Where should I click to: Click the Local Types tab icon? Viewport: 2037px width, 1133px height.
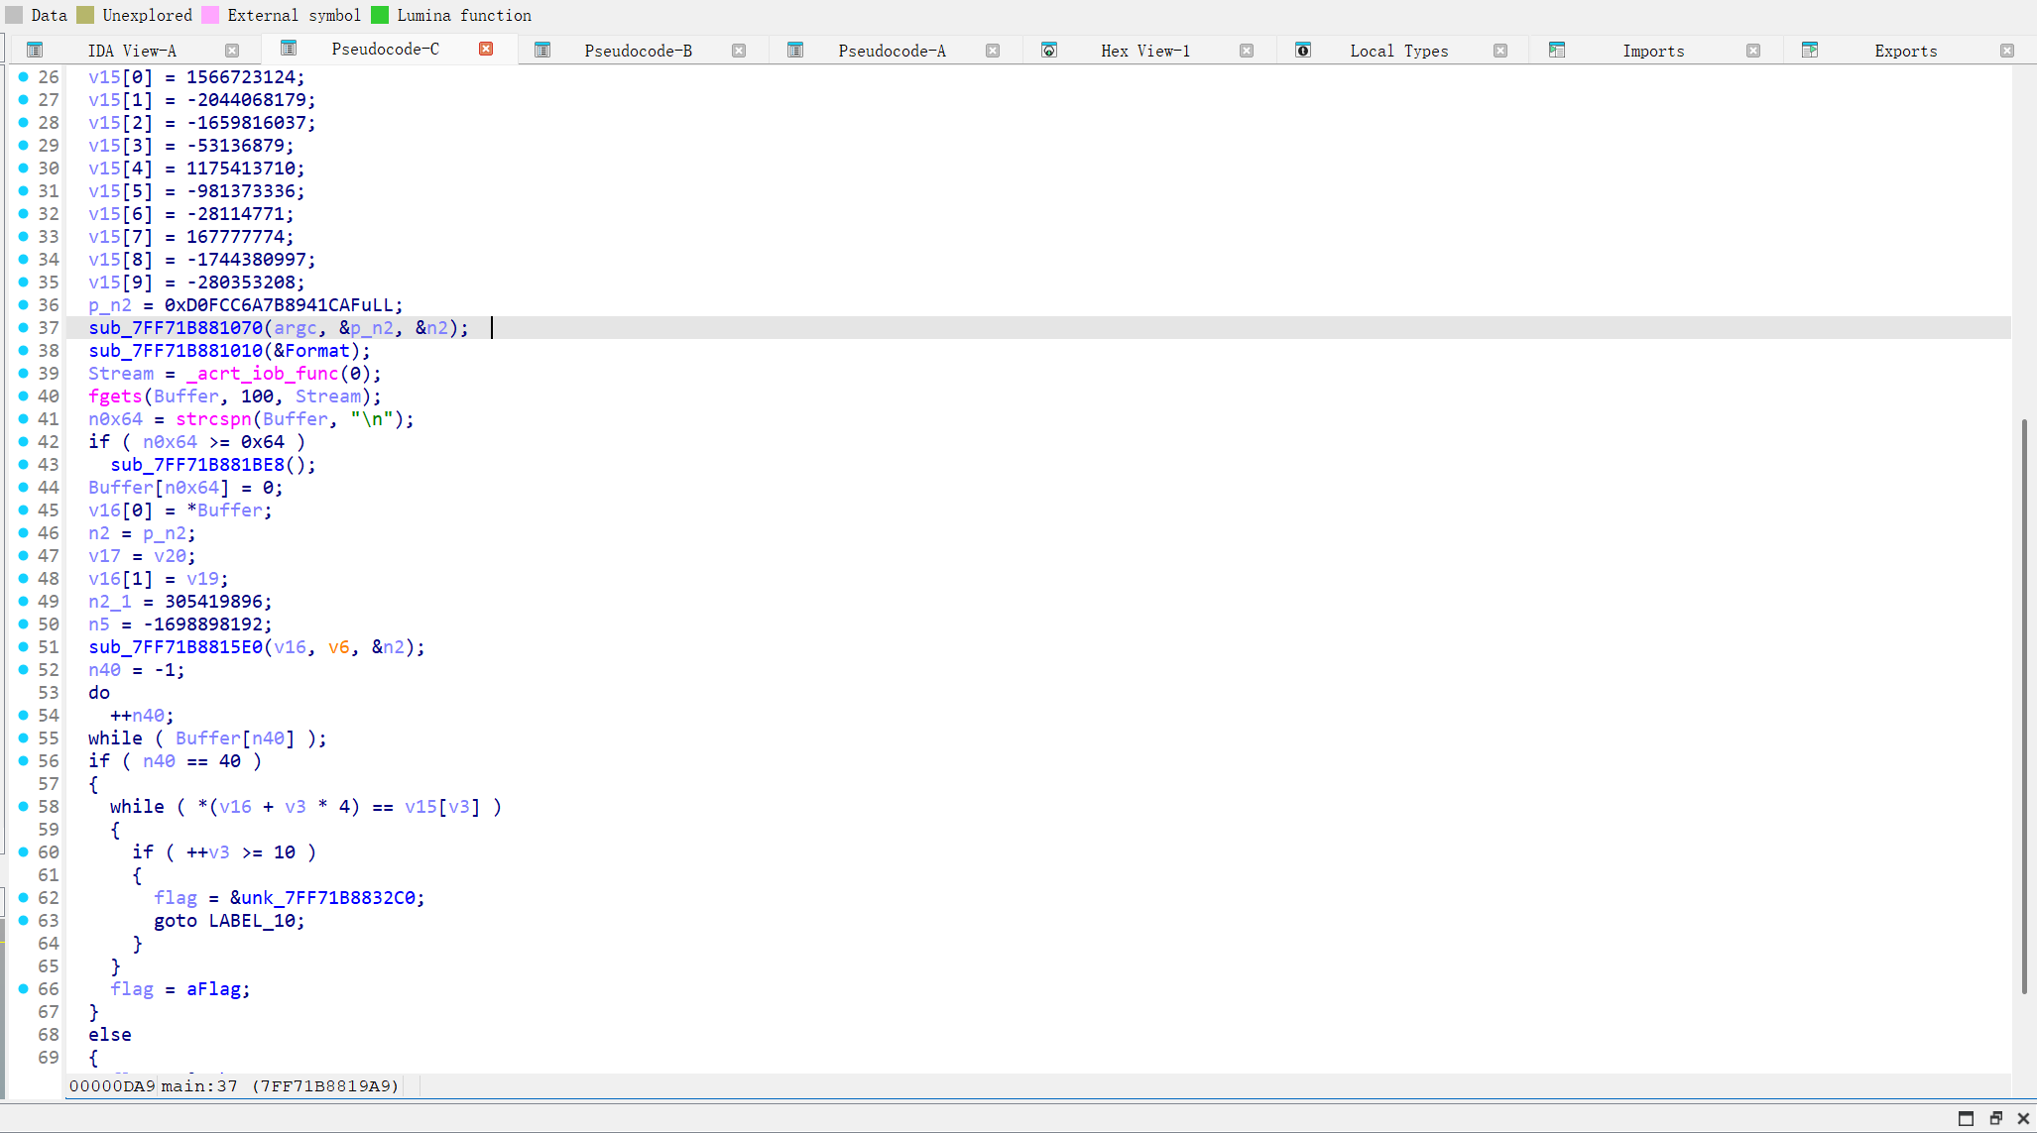coord(1303,51)
